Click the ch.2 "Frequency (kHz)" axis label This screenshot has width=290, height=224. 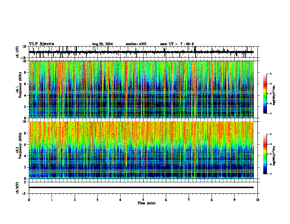point(20,146)
